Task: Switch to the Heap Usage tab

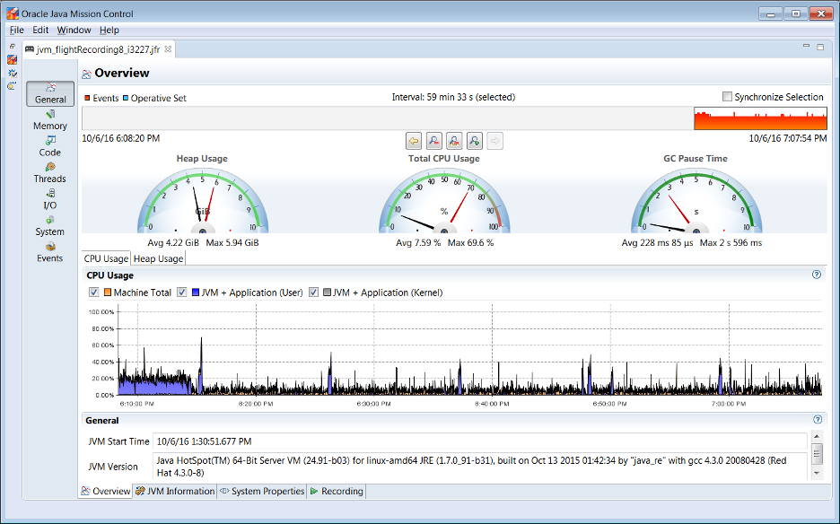Action: coord(158,258)
